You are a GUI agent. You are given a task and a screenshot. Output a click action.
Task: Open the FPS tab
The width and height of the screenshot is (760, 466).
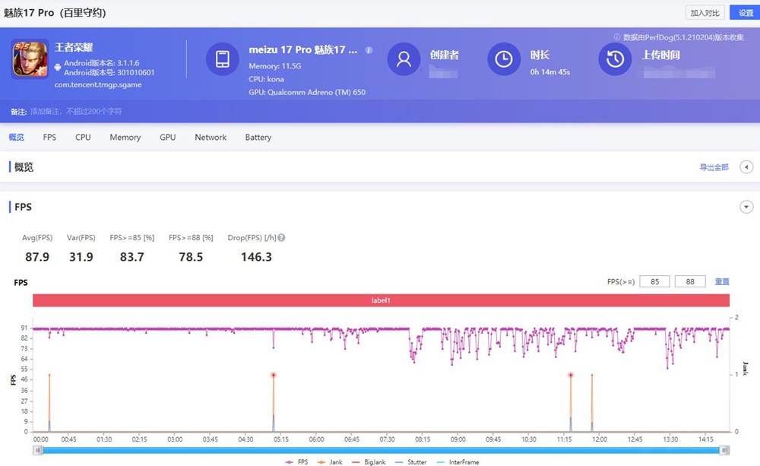[x=49, y=138]
